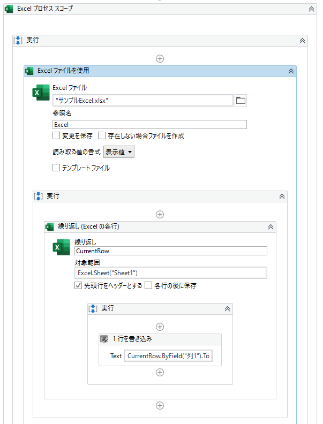Add activity below 1 行を書き込み
Image resolution: width=323 pixels, height=424 pixels.
click(x=160, y=373)
